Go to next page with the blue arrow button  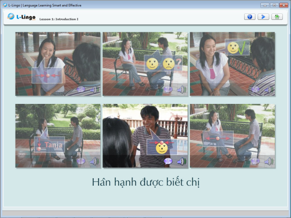[x=263, y=17]
